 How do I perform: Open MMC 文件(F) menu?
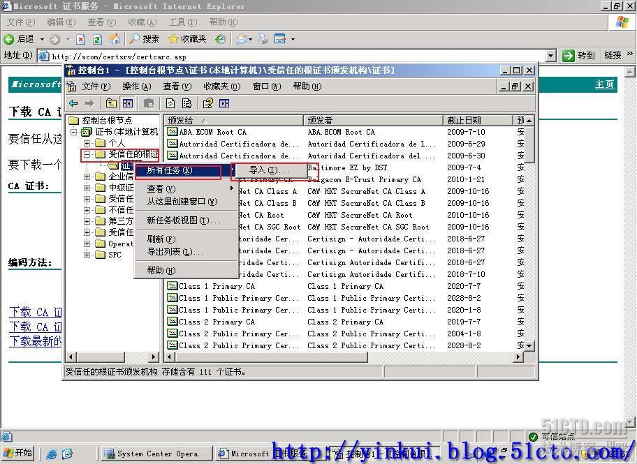[96, 87]
